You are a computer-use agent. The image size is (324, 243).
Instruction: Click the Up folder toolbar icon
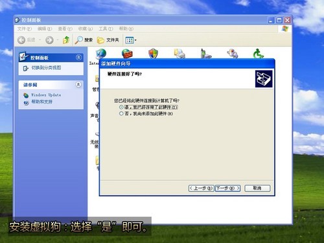coord(66,40)
